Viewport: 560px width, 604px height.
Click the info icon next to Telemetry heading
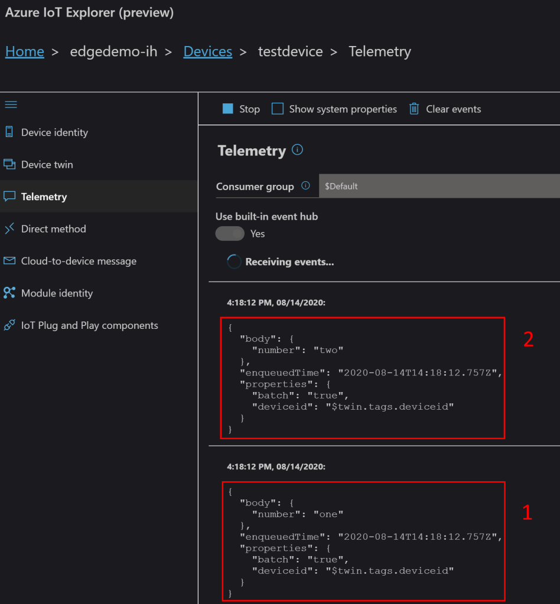click(298, 150)
